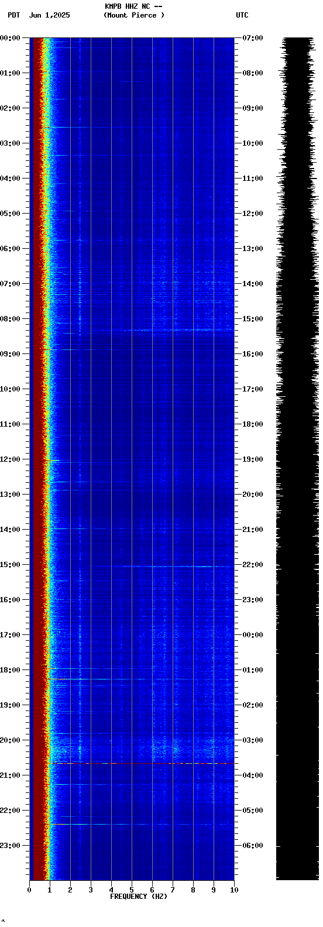Select the PDT timezone label
This screenshot has width=323, height=927.
[13, 15]
